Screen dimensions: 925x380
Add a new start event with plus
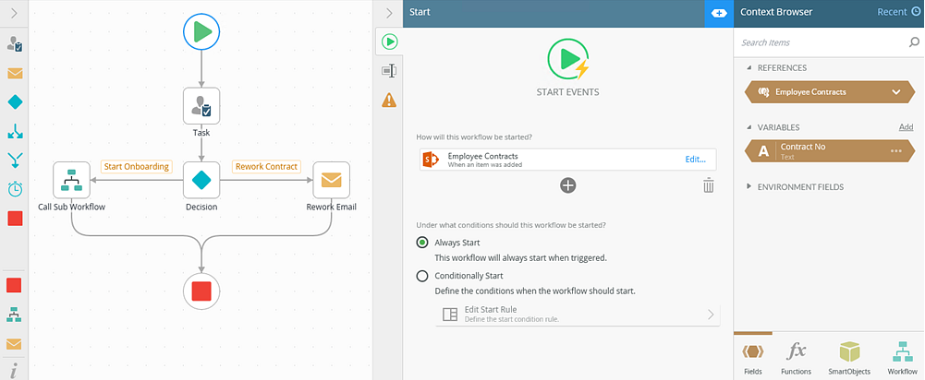click(568, 185)
